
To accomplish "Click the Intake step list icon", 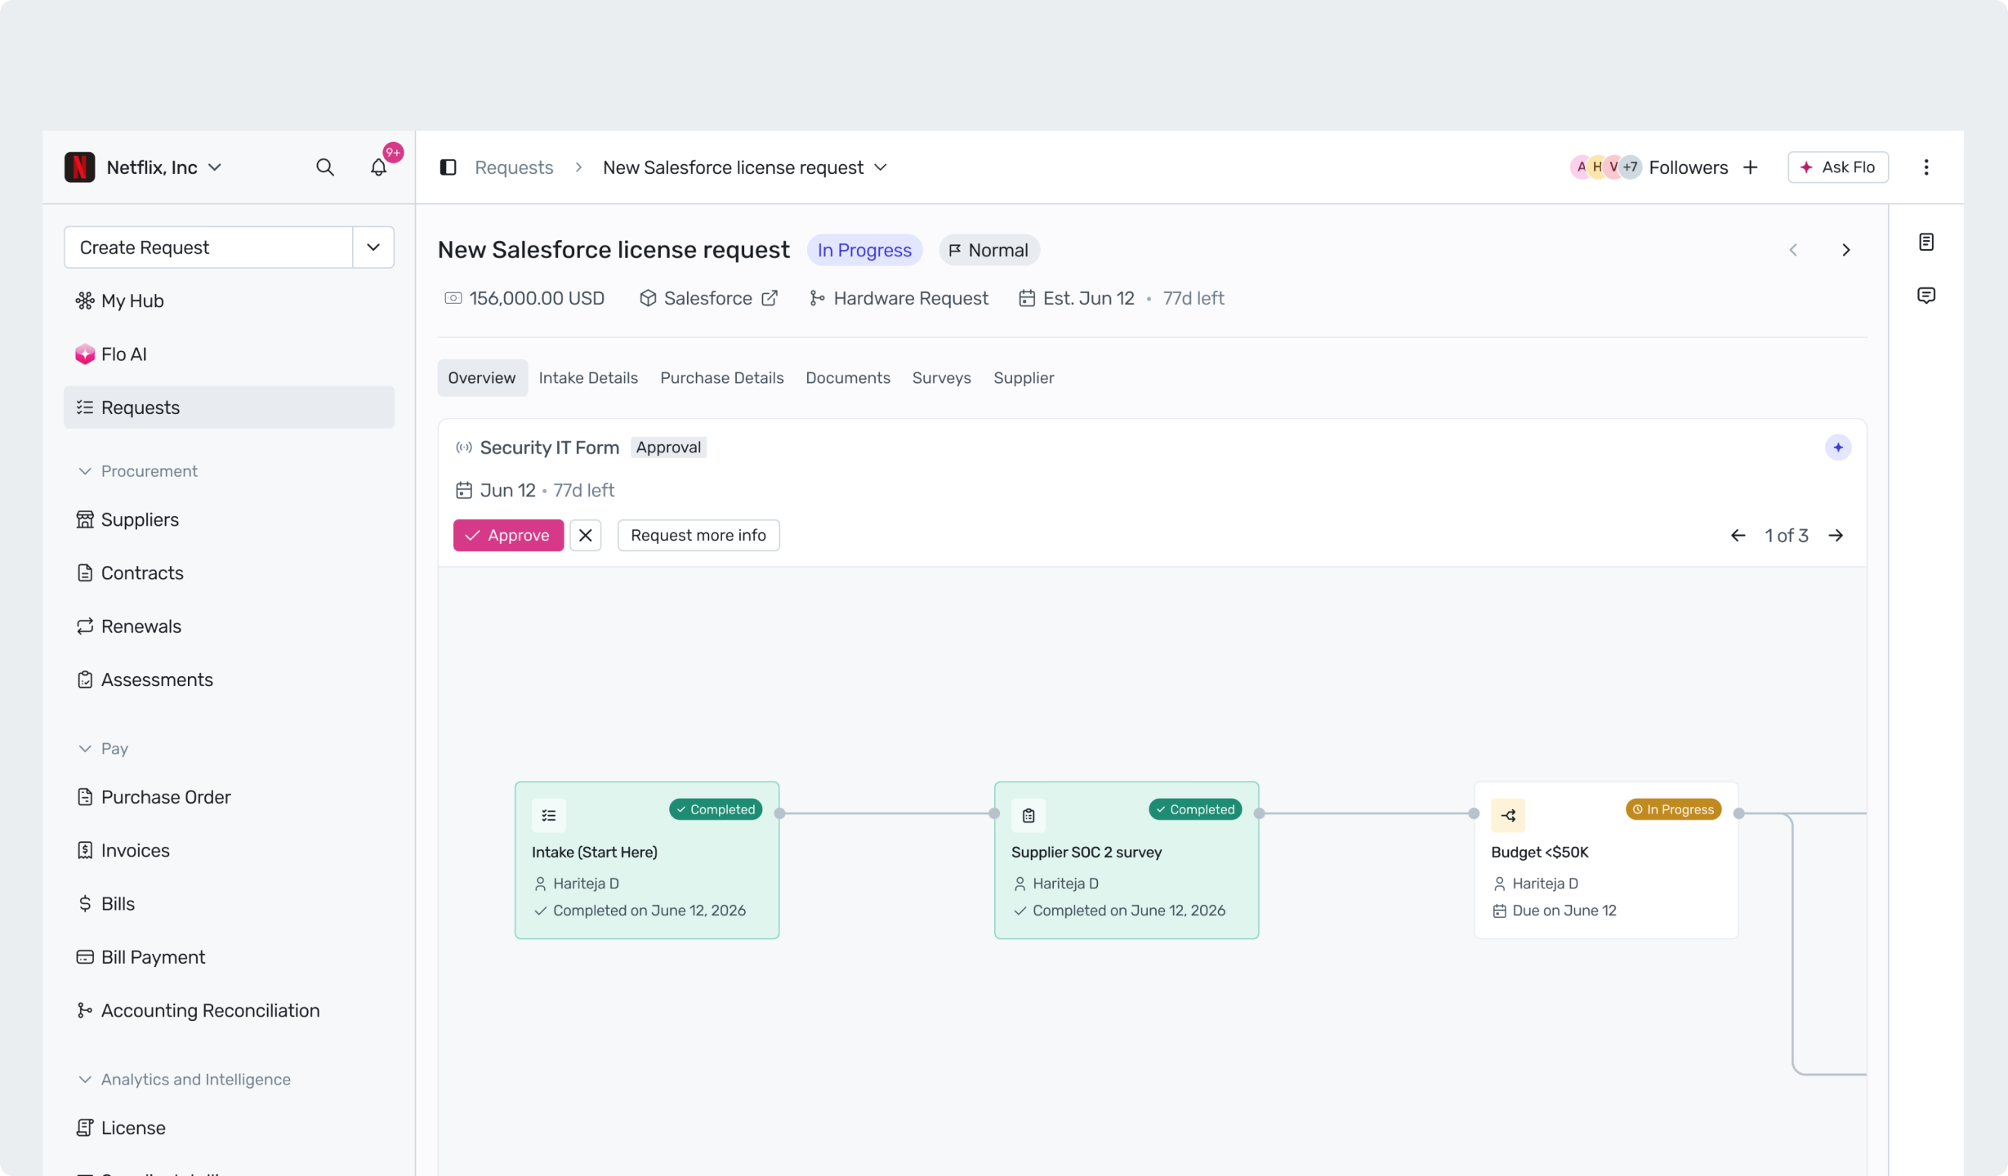I will [x=549, y=815].
